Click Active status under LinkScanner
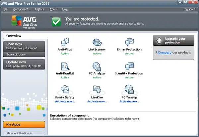Image resolution: width=199 pixels, height=137 pixels. [x=97, y=54]
